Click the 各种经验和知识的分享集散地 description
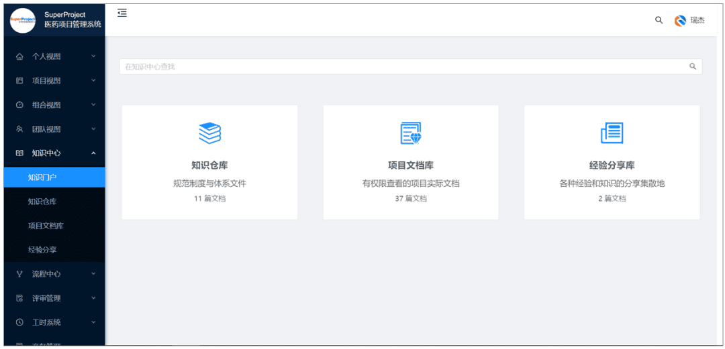The image size is (725, 349). pos(612,184)
